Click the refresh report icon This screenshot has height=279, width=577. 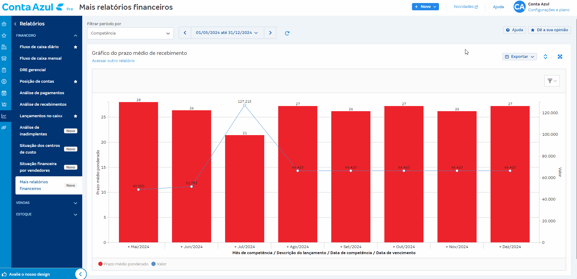coord(287,33)
